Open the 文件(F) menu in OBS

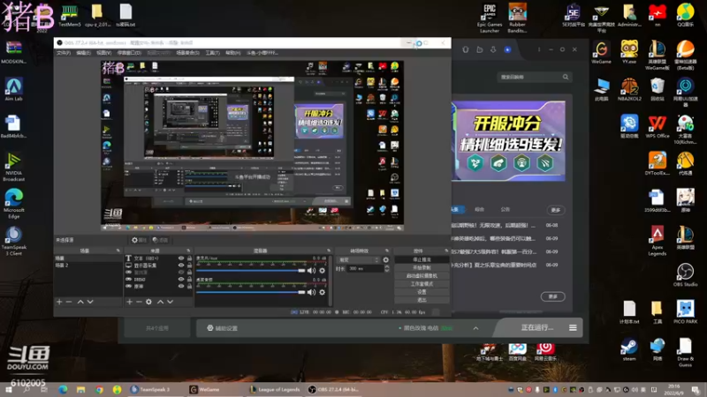(x=64, y=53)
